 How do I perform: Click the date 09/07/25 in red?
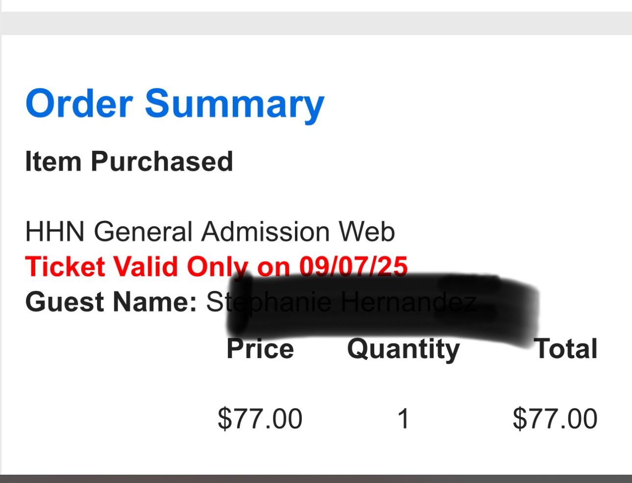[353, 266]
